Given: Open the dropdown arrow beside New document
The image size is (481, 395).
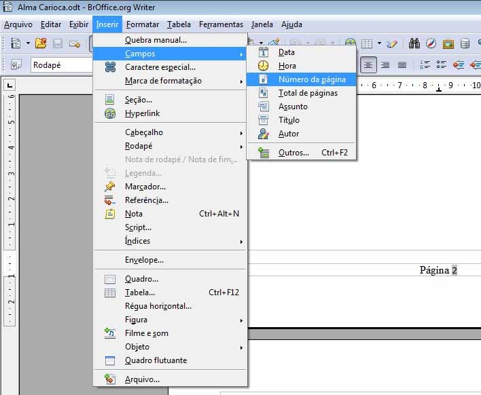Looking at the screenshot, I should click(28, 43).
